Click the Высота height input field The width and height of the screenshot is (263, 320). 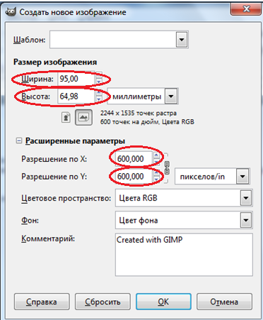[x=76, y=96]
